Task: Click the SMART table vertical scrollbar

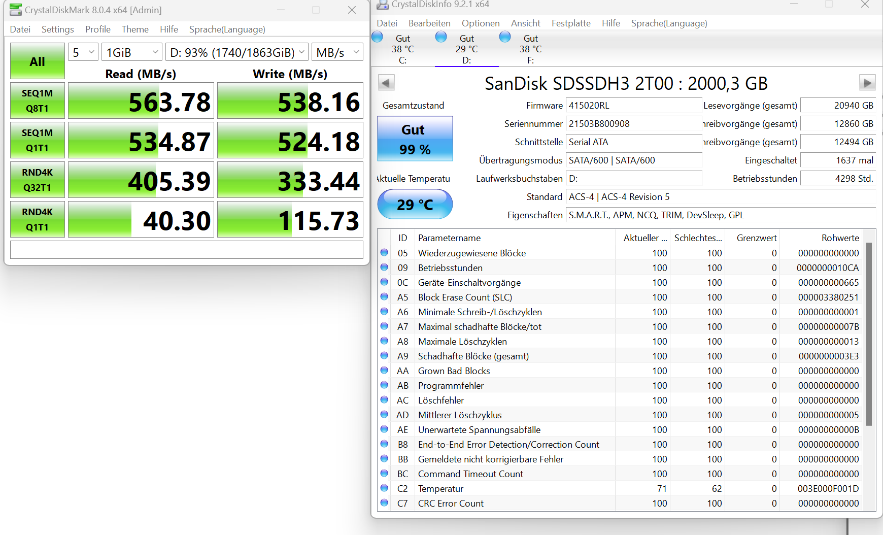Action: [869, 335]
